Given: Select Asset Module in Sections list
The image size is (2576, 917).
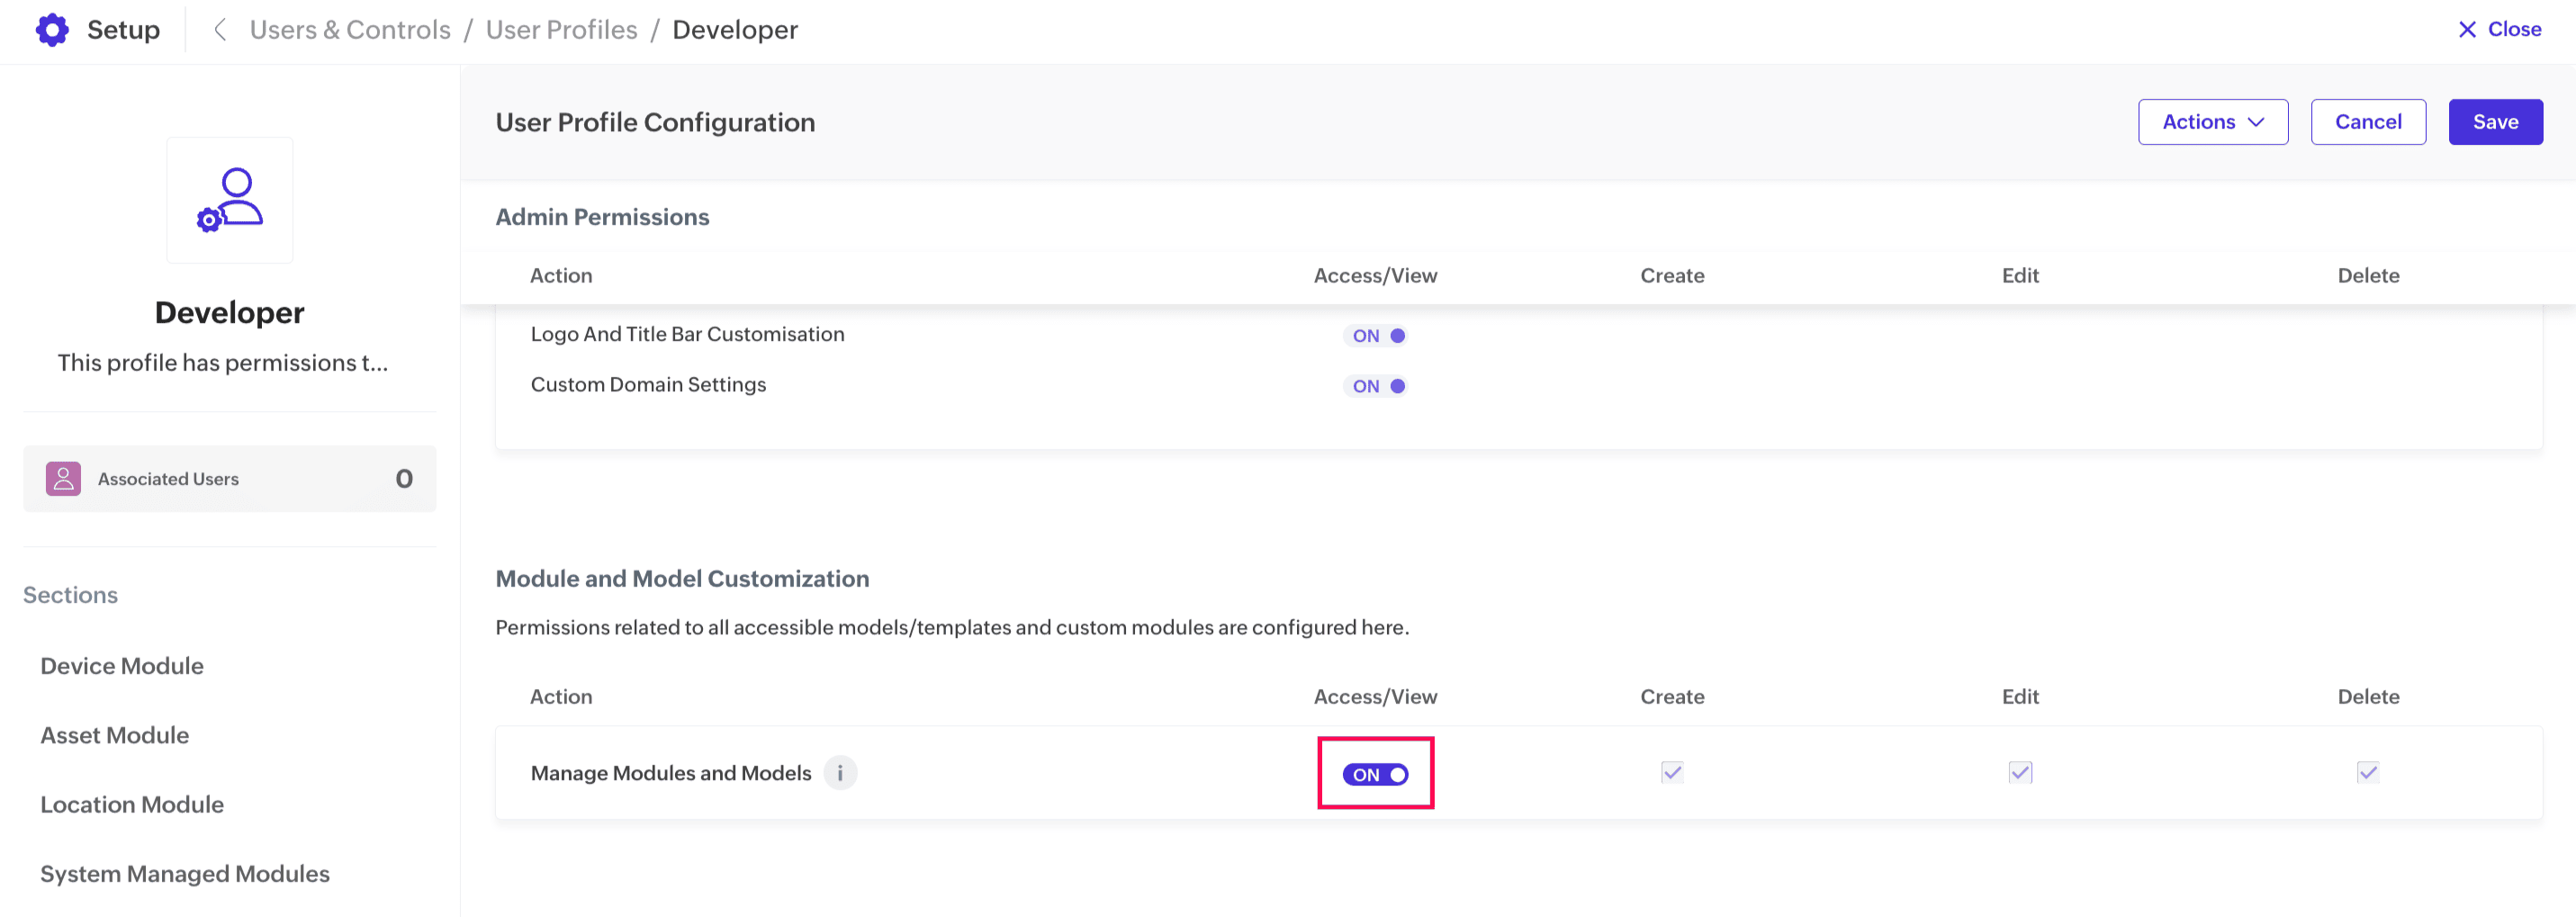Looking at the screenshot, I should (115, 735).
